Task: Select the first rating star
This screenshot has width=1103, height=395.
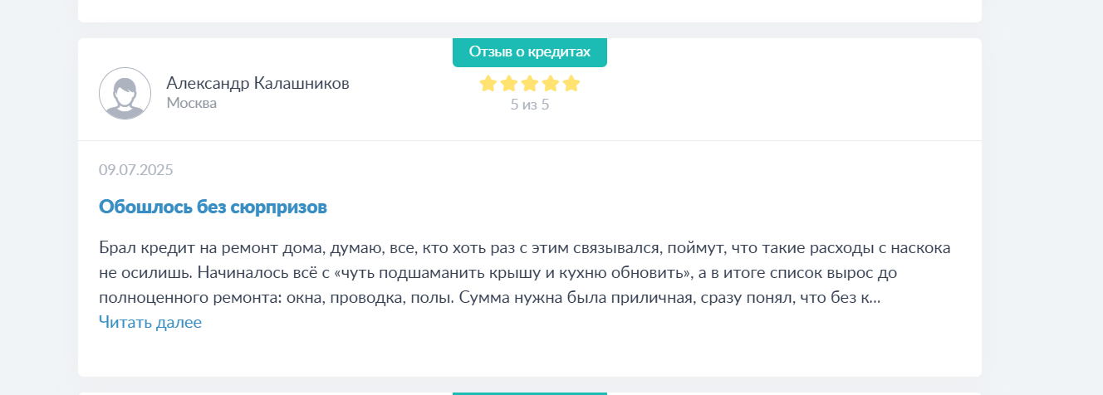Action: point(488,83)
